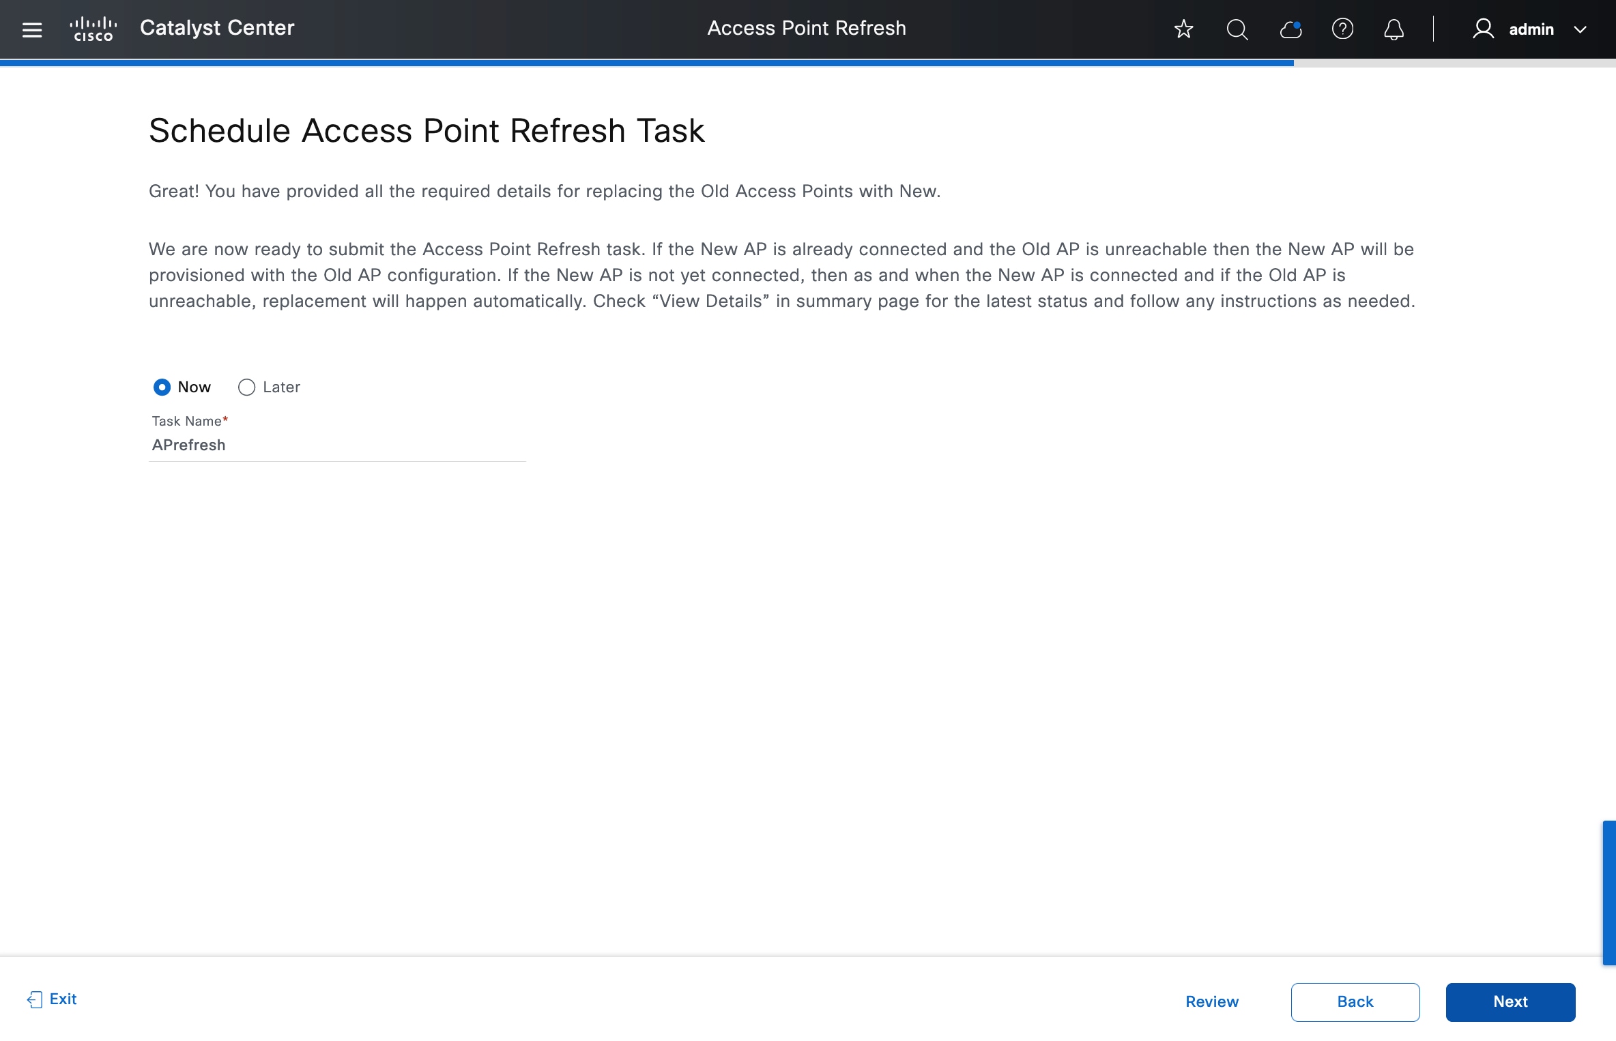Open the hamburger navigation menu
Viewport: 1616px width, 1041px height.
tap(32, 29)
